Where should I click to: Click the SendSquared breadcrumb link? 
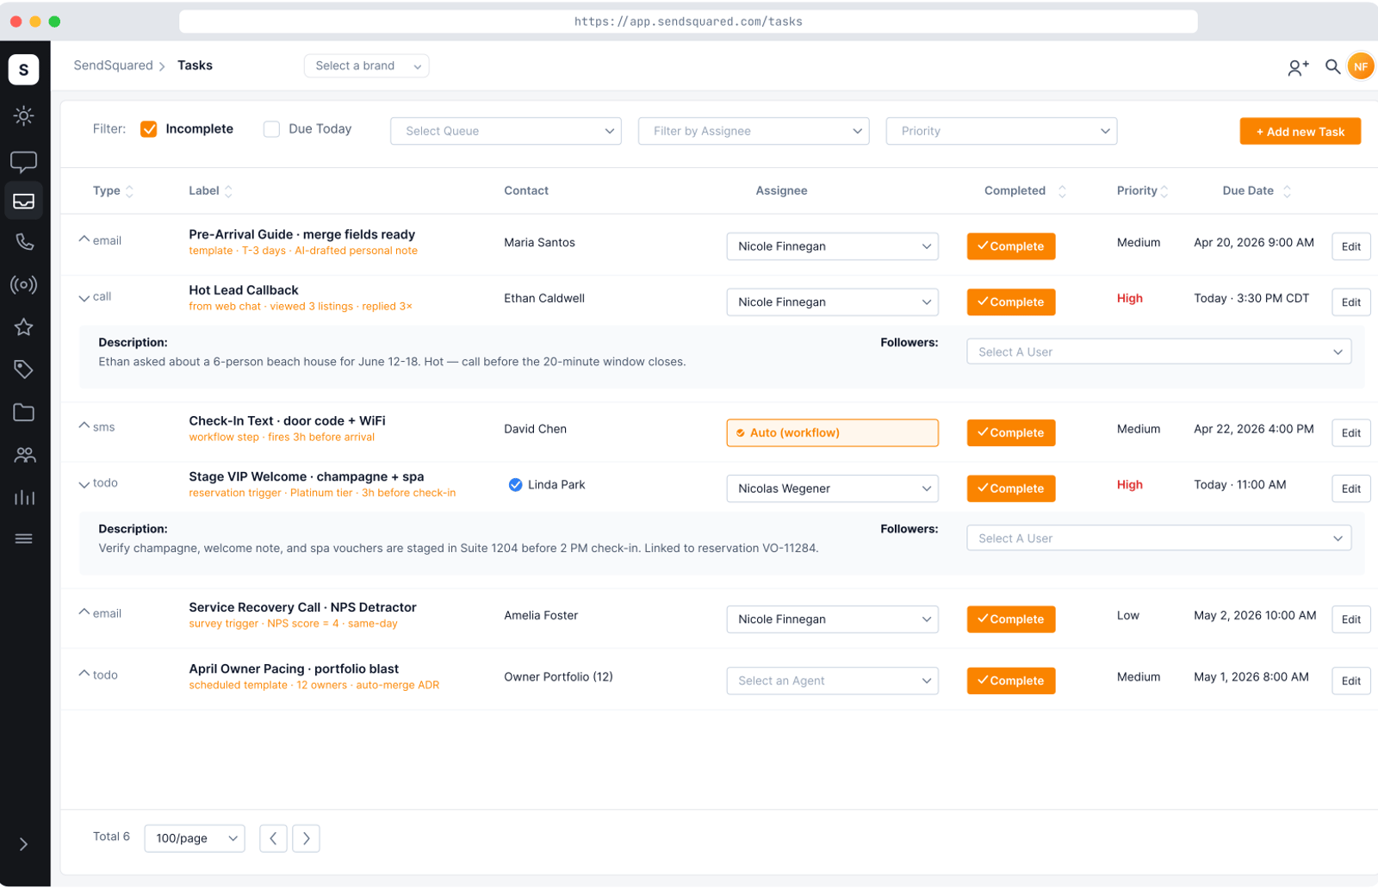click(x=113, y=65)
